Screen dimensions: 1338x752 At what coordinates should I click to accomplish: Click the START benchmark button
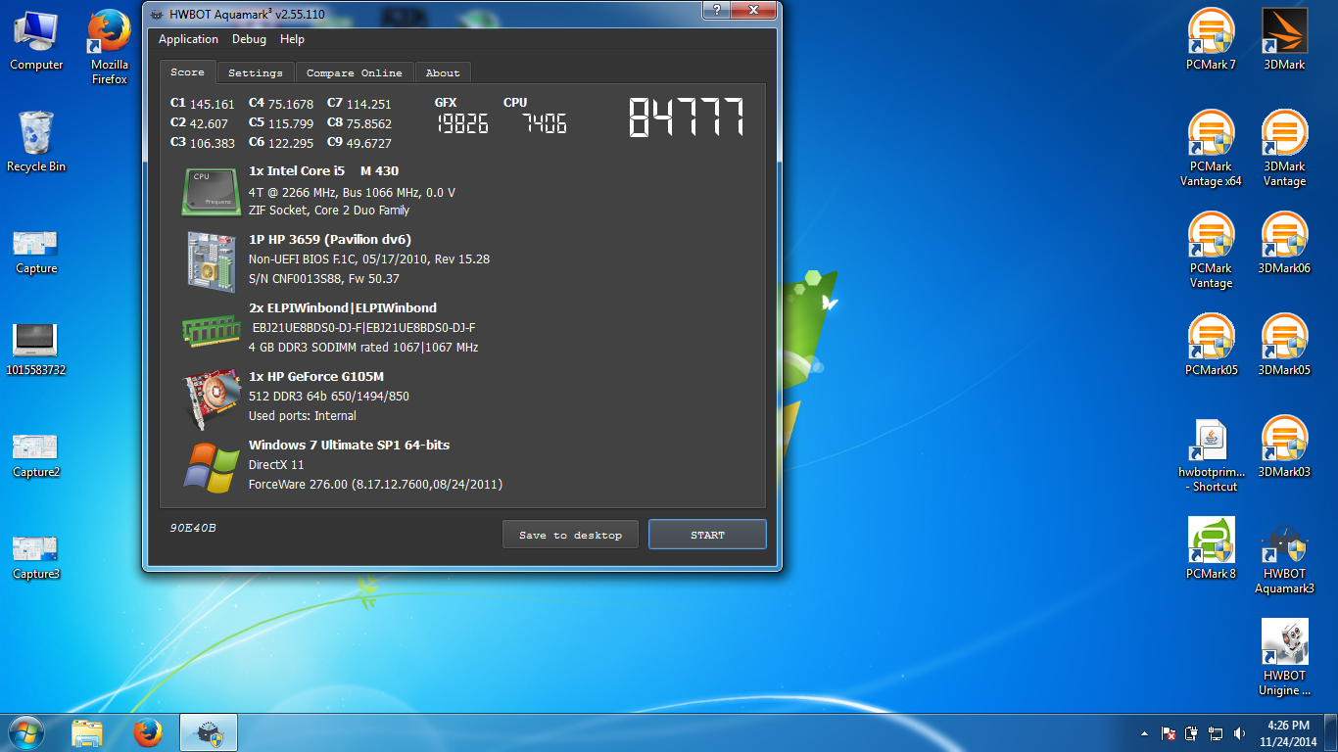tap(707, 535)
